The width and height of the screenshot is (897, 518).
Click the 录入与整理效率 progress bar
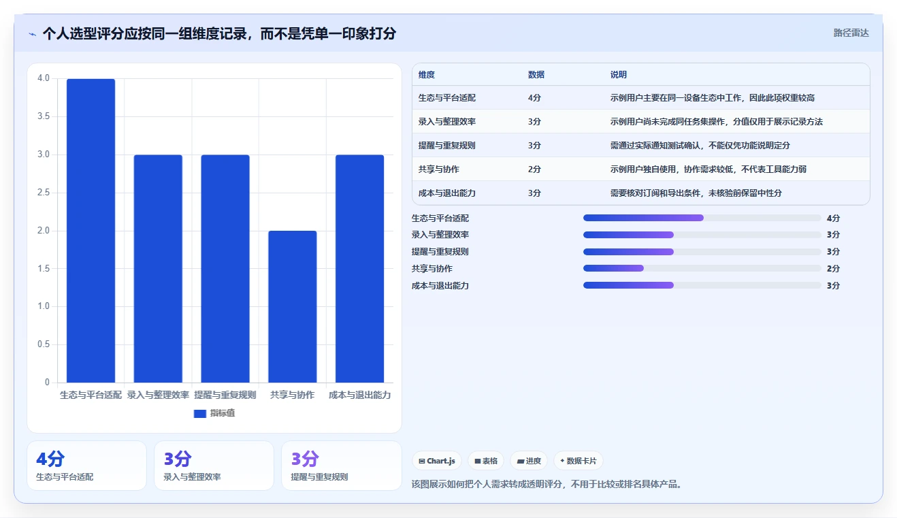click(x=702, y=235)
